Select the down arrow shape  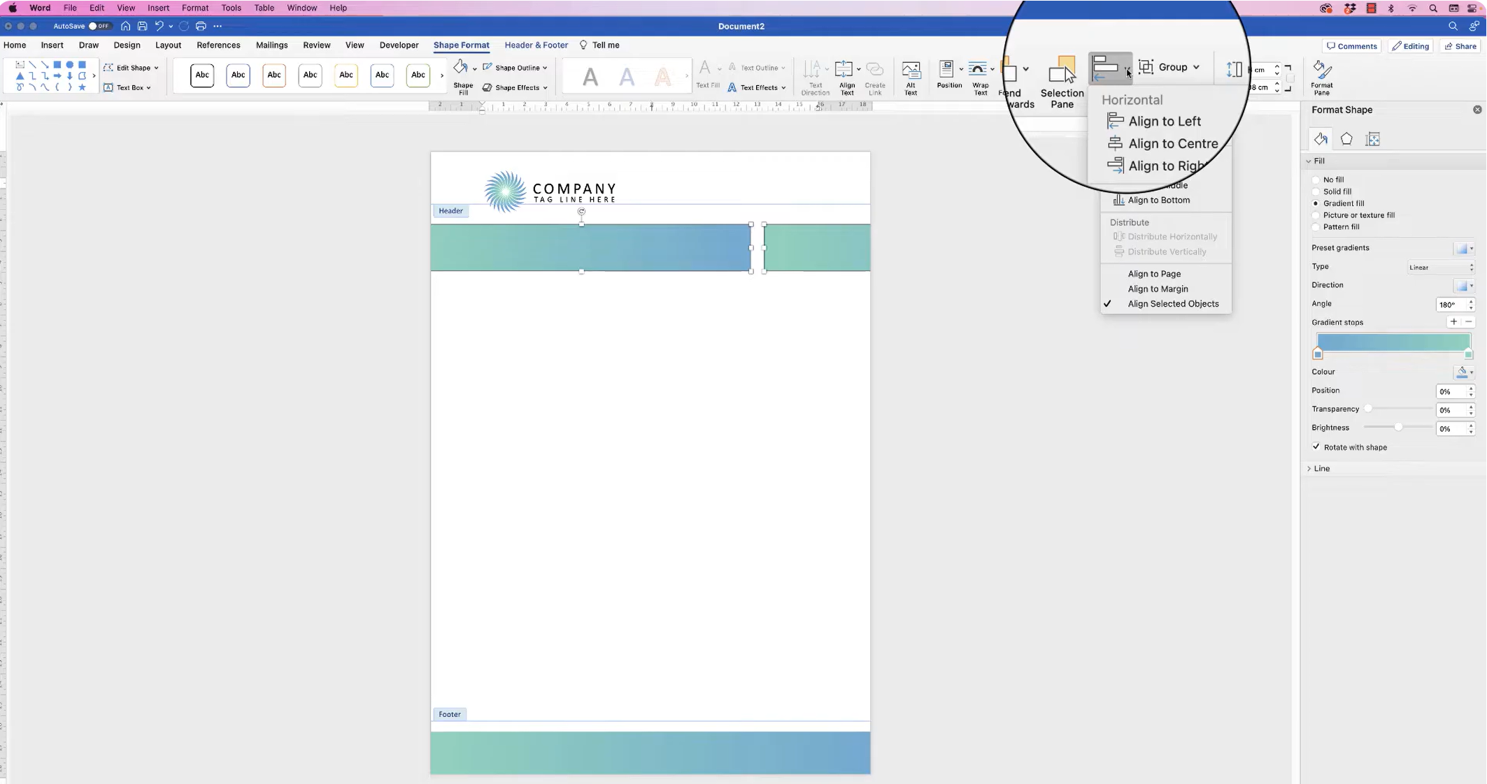point(69,75)
